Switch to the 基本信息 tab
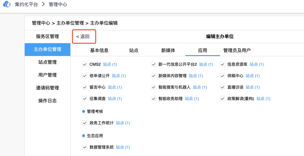This screenshot has height=156, width=304. click(x=99, y=51)
